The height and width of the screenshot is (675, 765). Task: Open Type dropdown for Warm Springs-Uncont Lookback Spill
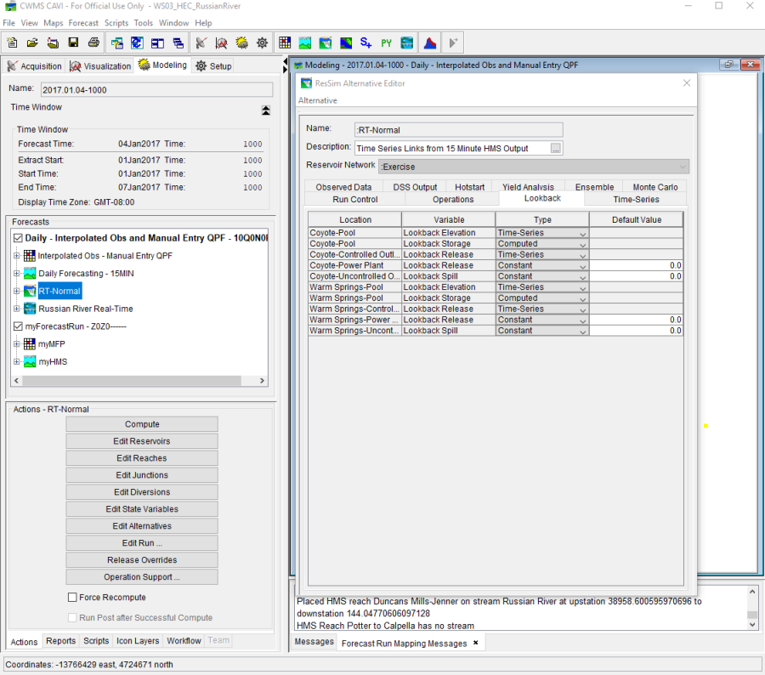(582, 331)
